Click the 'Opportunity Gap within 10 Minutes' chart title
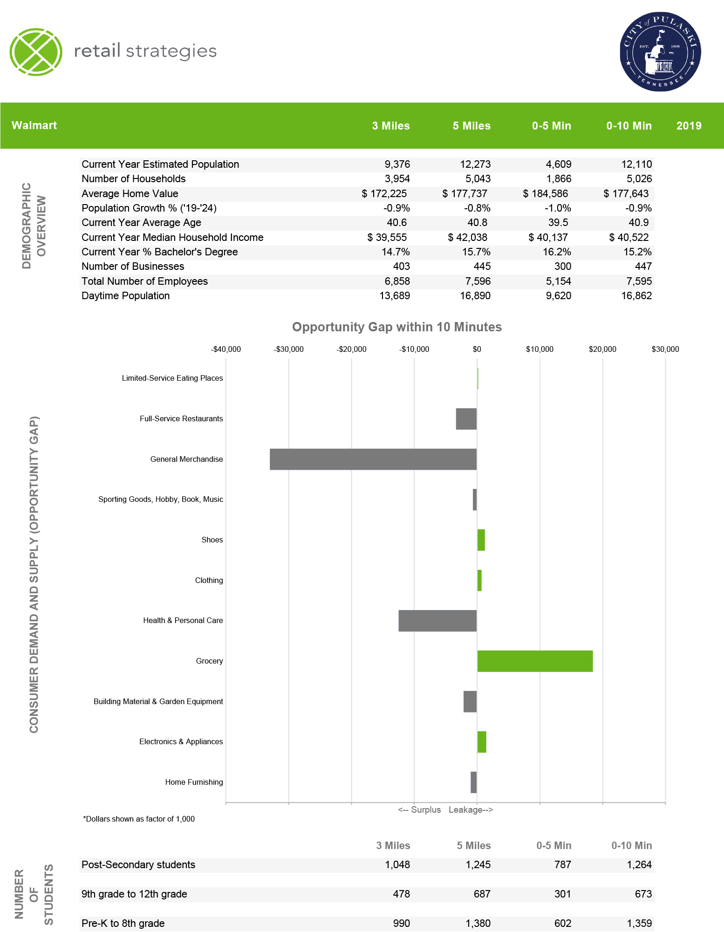The height and width of the screenshot is (932, 724). [396, 327]
